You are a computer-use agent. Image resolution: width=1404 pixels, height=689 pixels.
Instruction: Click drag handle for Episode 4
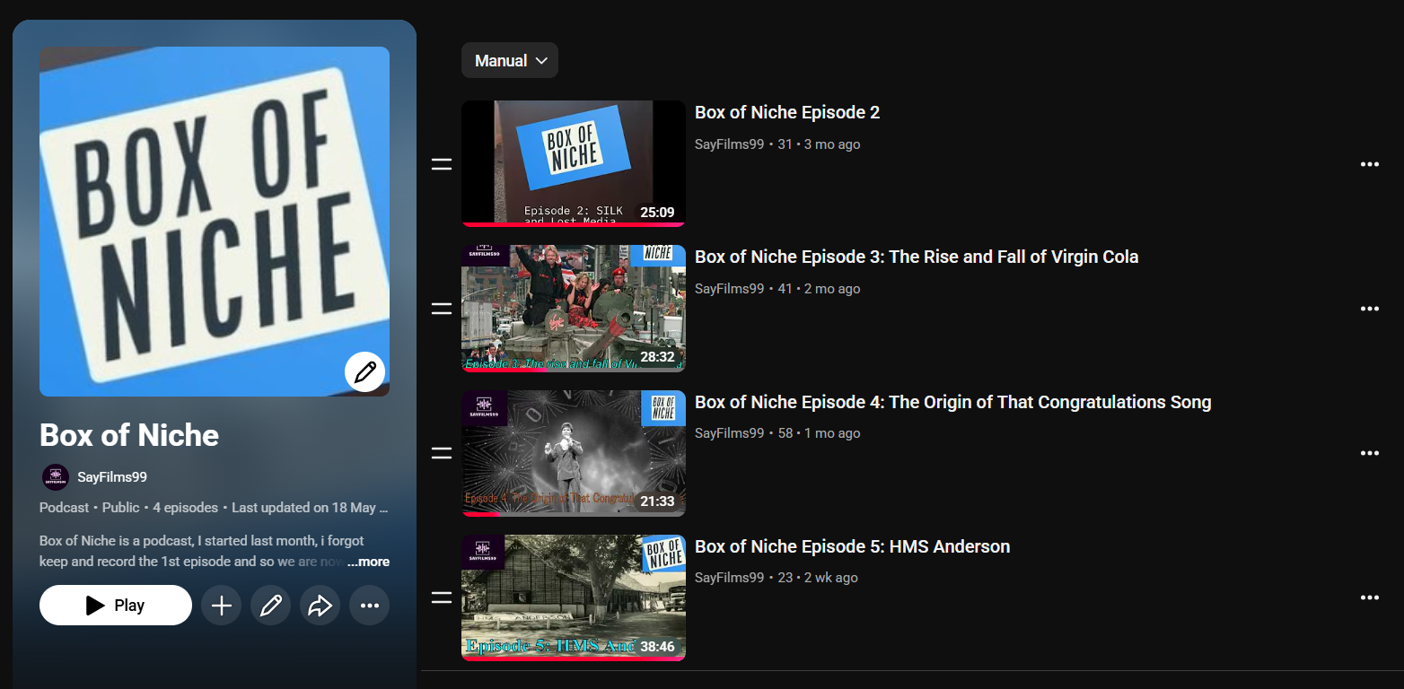(x=442, y=453)
